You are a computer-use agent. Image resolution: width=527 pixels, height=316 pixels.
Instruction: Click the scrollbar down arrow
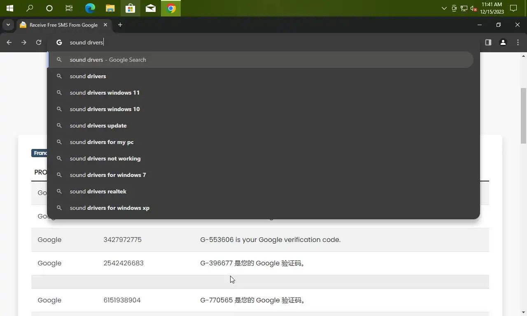point(523,312)
